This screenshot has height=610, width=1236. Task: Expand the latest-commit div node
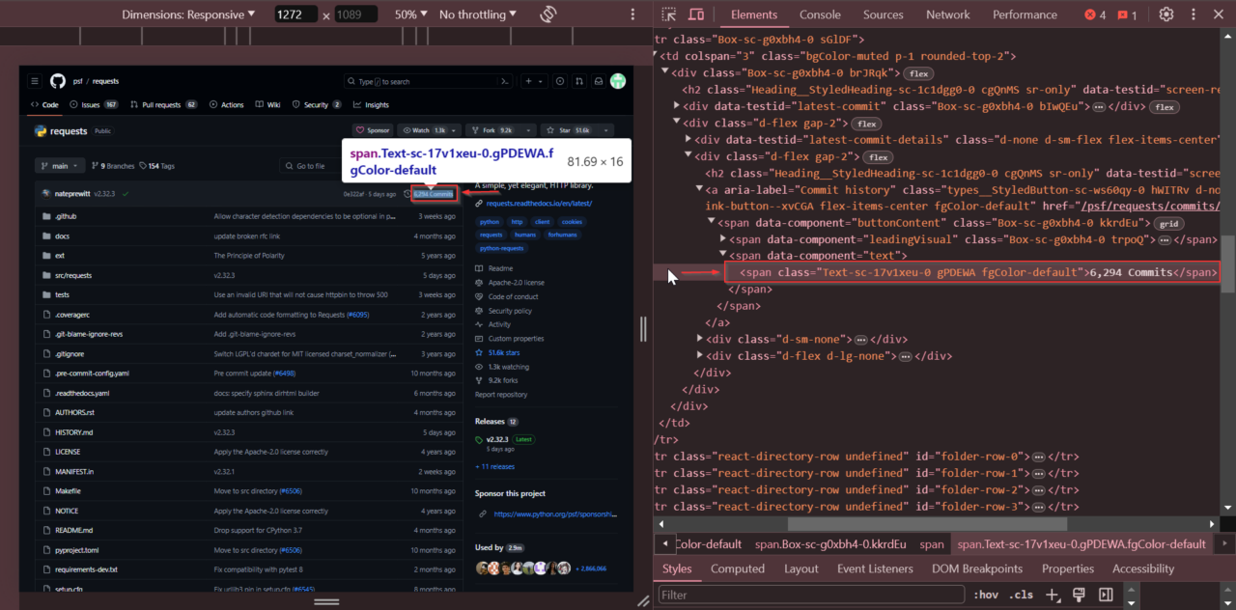pyautogui.click(x=677, y=106)
